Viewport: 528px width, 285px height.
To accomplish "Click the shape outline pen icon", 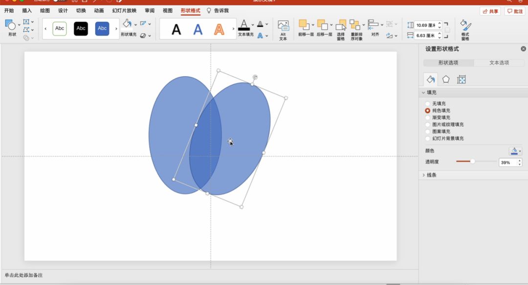I will pyautogui.click(x=143, y=23).
